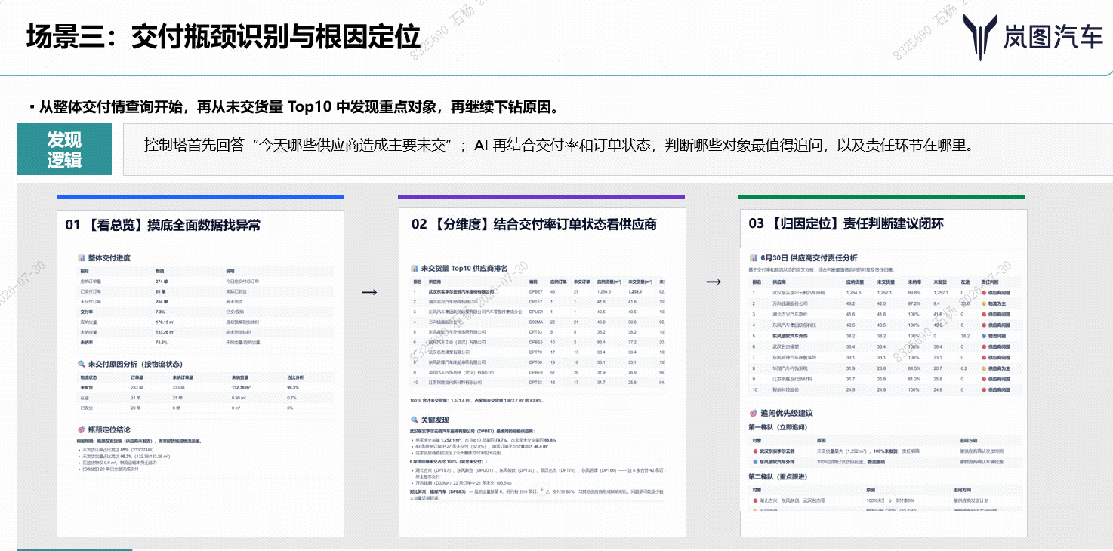The image size is (1113, 551).
Task: Click the 75.6% 未纳率 value
Action: click(162, 341)
